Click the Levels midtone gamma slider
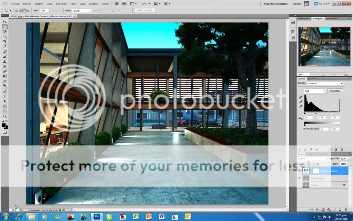Viewport: 353px width, 221px height. click(316, 113)
